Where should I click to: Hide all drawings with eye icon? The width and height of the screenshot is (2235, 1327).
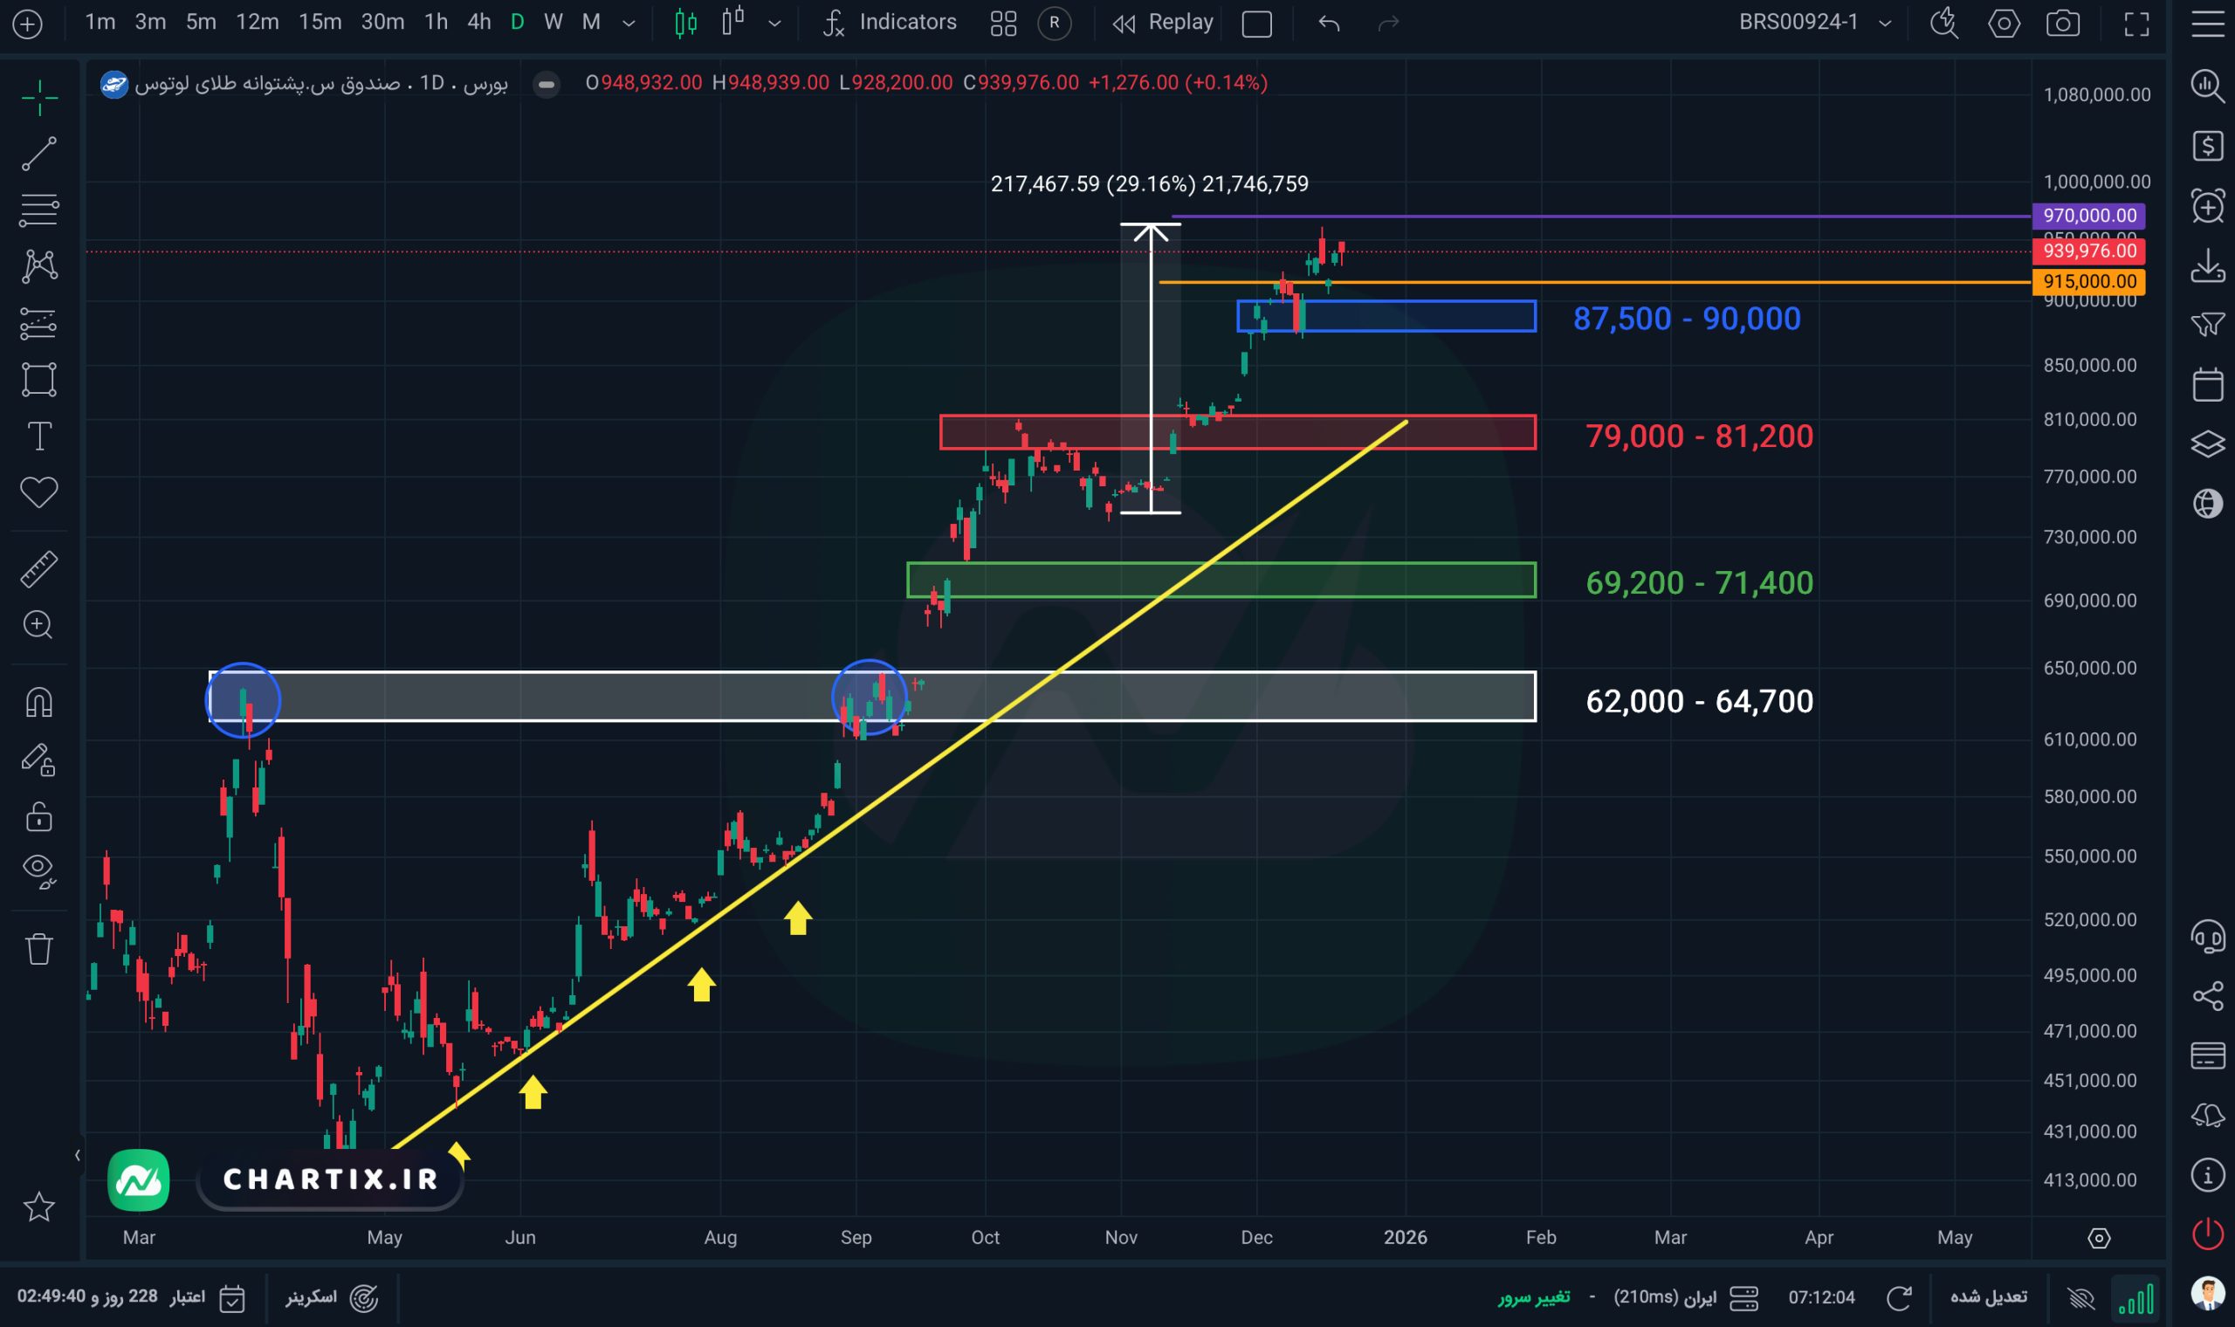point(38,870)
